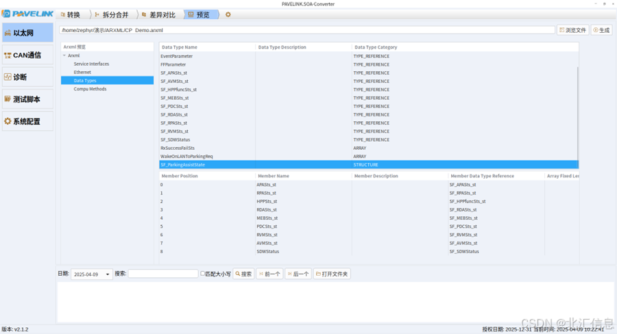
Task: Click the gear settings icon in tab bar
Action: click(228, 14)
